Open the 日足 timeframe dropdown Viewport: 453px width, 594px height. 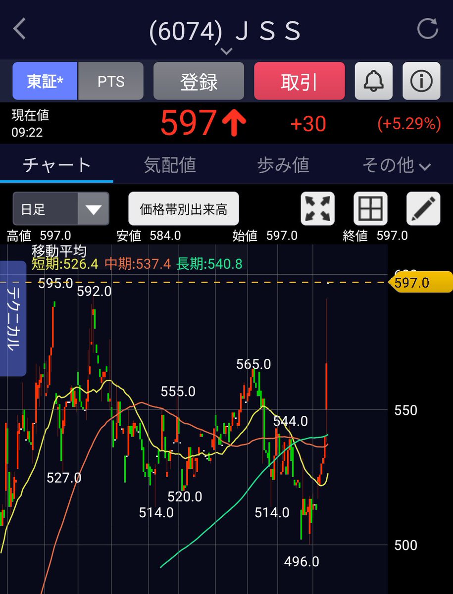pos(61,209)
